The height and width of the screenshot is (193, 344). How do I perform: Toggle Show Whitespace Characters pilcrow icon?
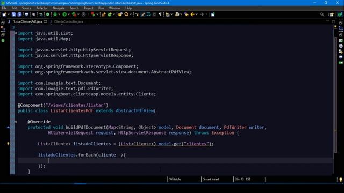coord(160,14)
